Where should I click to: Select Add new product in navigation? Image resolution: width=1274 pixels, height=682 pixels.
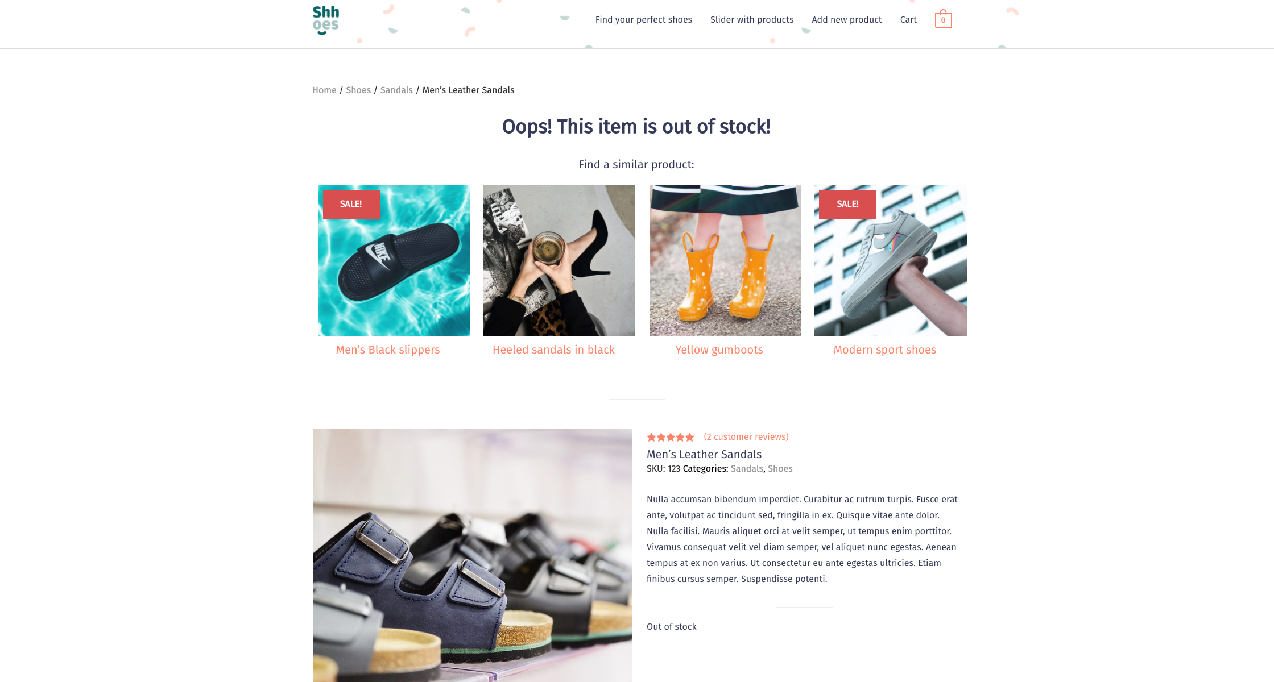(x=846, y=20)
